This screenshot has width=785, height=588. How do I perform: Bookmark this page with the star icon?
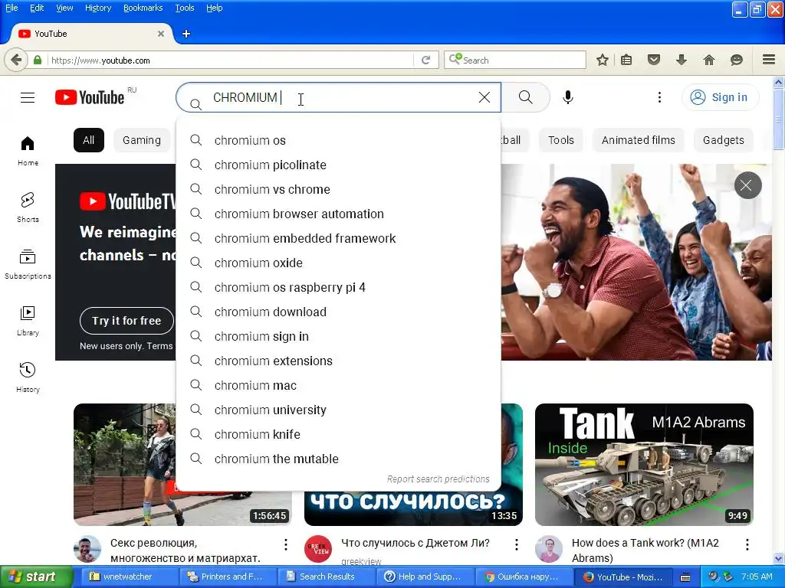(603, 60)
